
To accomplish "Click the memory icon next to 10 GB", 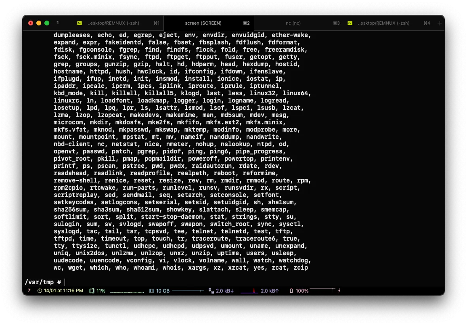I will click(152, 291).
